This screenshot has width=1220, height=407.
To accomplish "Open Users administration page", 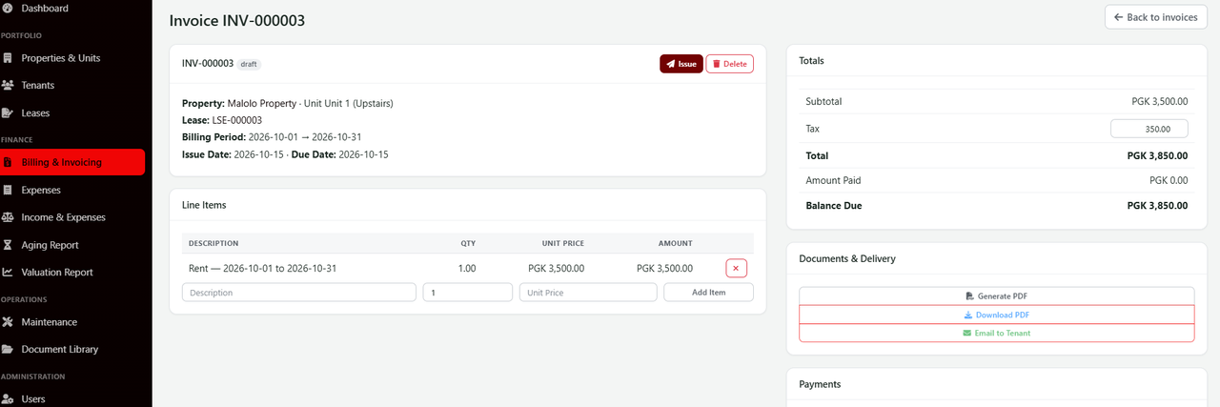I will tap(72, 399).
